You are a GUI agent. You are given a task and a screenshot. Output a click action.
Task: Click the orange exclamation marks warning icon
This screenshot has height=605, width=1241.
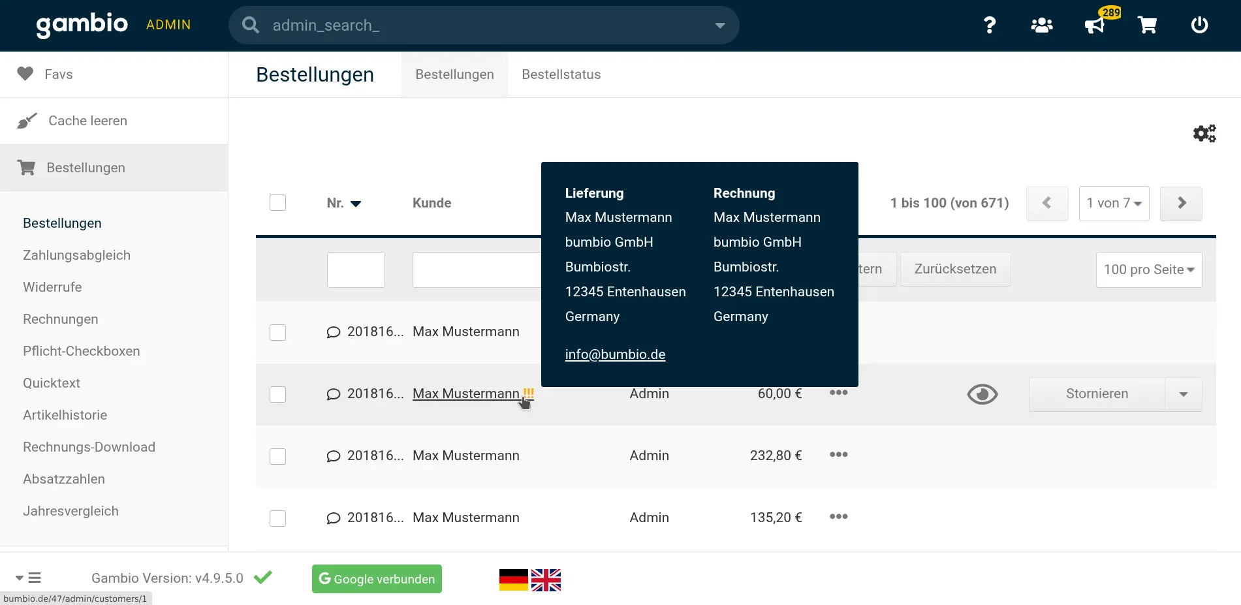529,393
